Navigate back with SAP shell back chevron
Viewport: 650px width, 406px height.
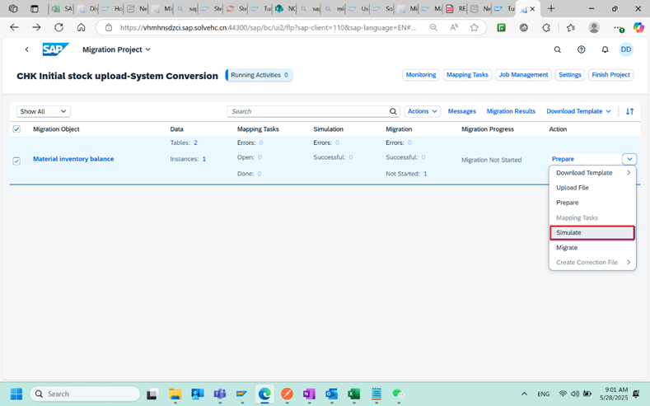[x=26, y=49]
